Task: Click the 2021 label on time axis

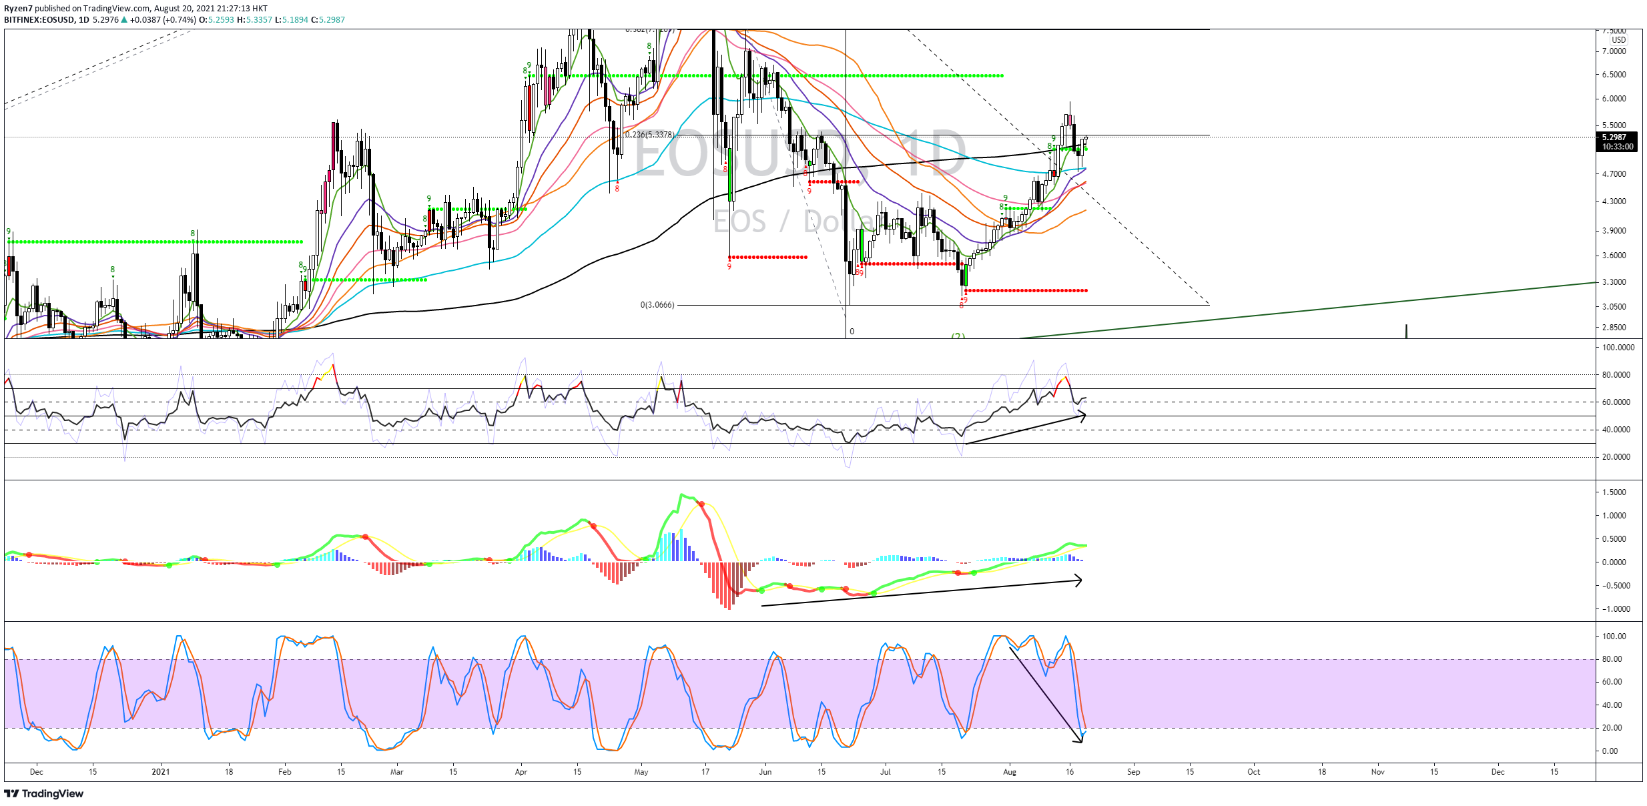Action: coord(161,772)
